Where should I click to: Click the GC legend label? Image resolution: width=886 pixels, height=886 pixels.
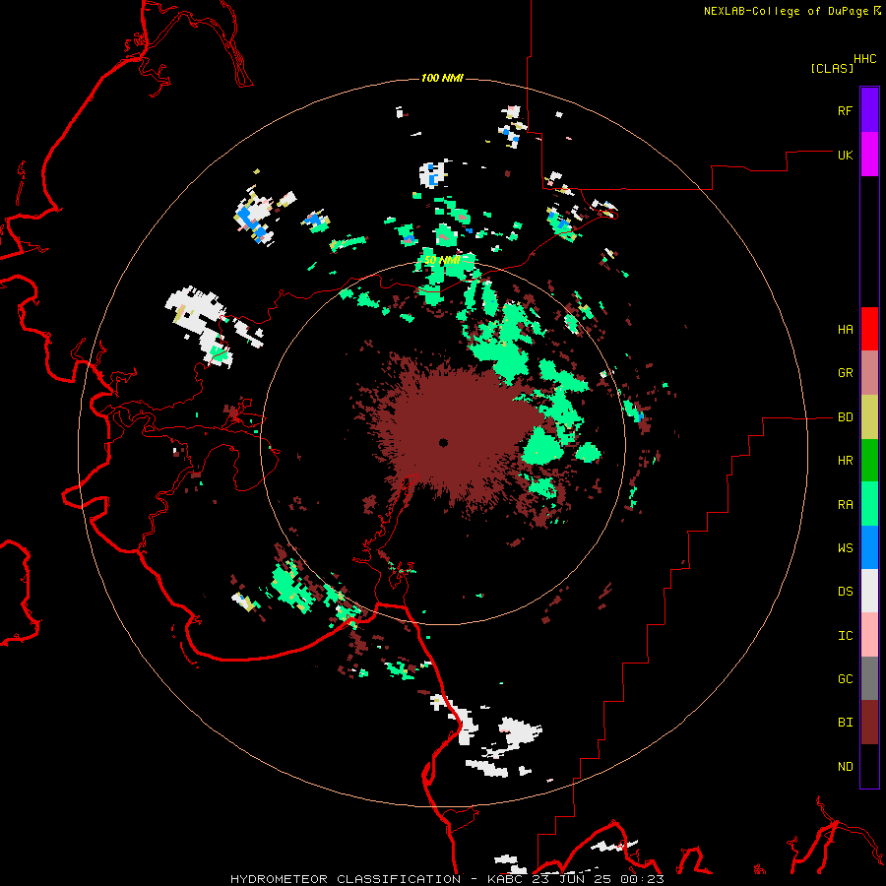coord(846,679)
